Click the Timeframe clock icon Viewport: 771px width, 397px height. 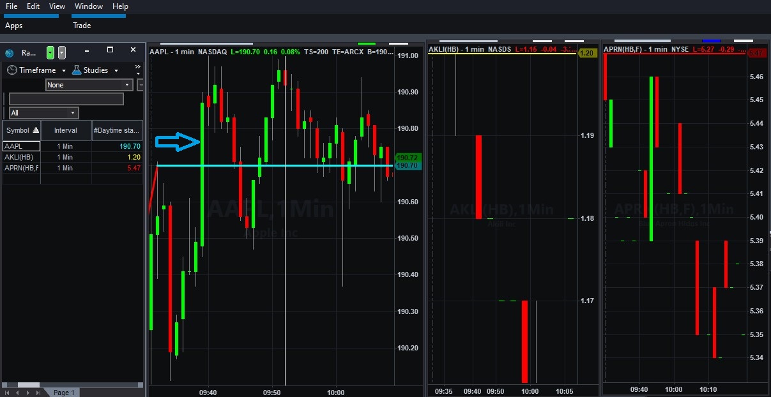tap(11, 70)
